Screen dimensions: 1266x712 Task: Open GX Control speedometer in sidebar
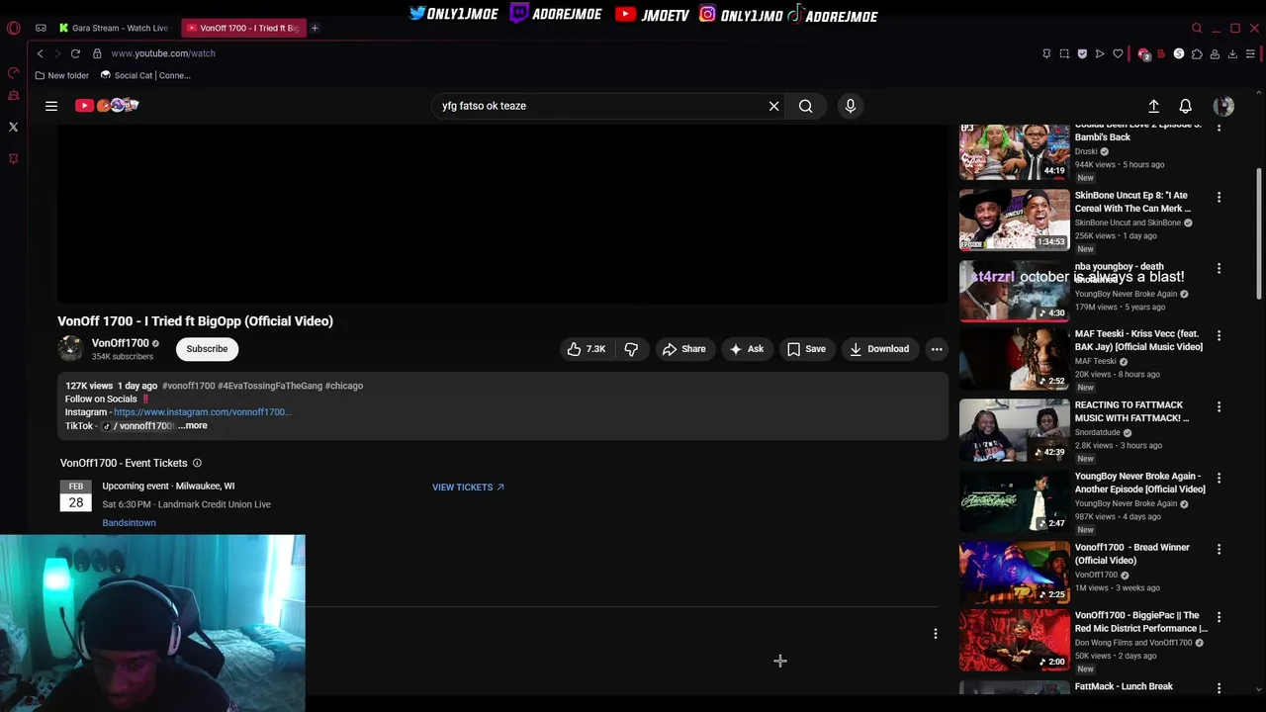(13, 72)
